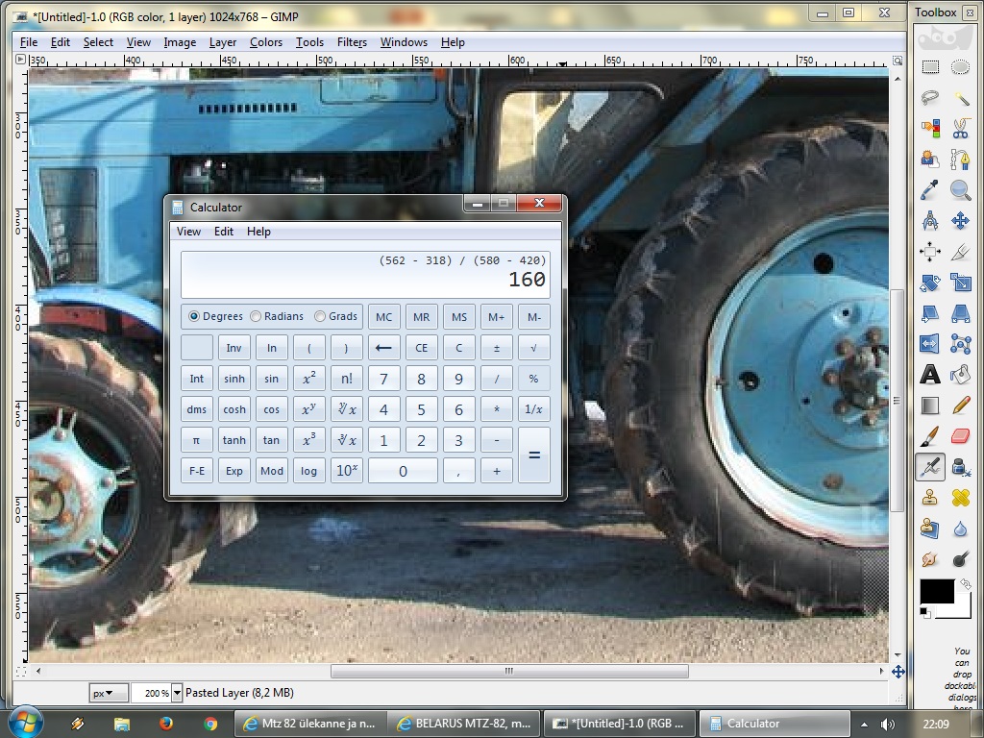Select the Move tool
Image resolution: width=984 pixels, height=738 pixels.
960,221
